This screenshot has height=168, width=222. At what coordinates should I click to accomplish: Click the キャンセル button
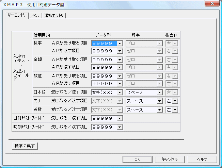[x=170, y=159]
